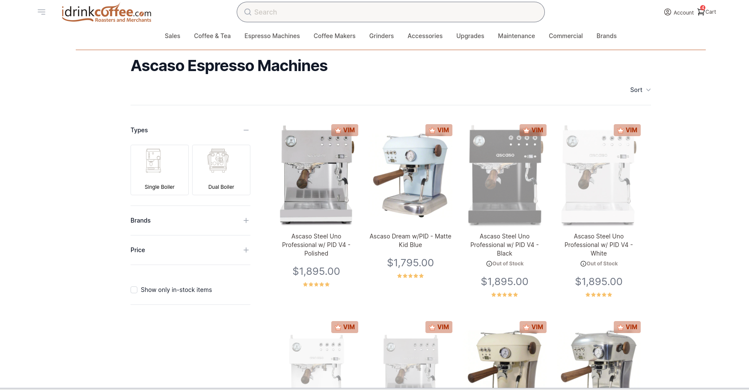Open the Espresso Machines menu
The image size is (749, 390).
click(x=272, y=36)
